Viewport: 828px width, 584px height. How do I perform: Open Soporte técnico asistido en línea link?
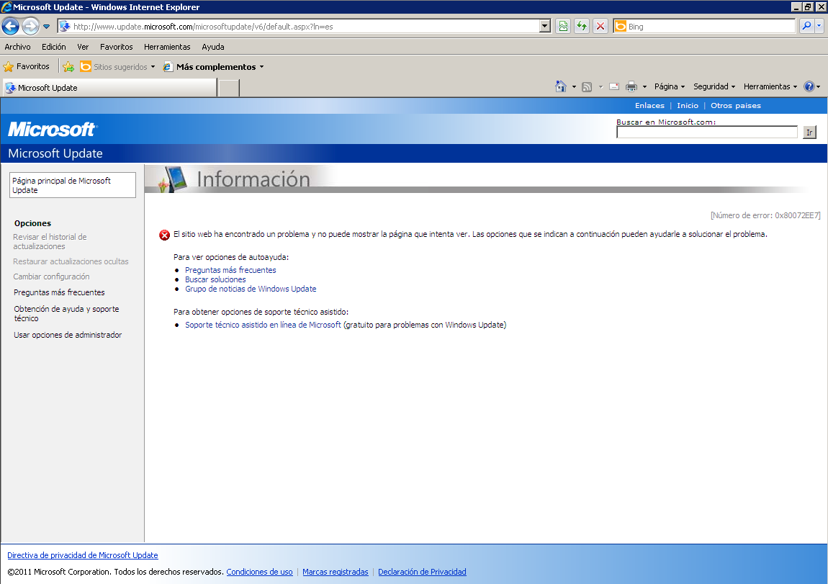(x=263, y=325)
